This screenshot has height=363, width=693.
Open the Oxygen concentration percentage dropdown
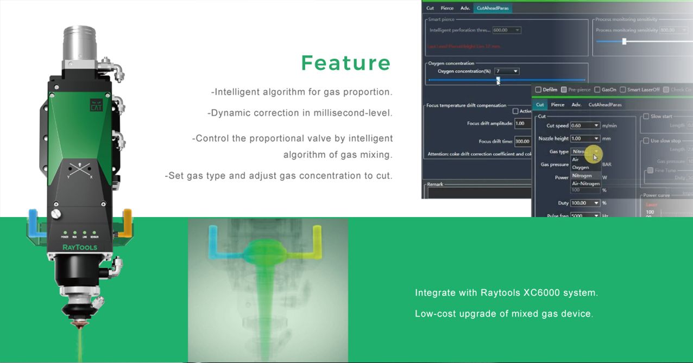515,71
